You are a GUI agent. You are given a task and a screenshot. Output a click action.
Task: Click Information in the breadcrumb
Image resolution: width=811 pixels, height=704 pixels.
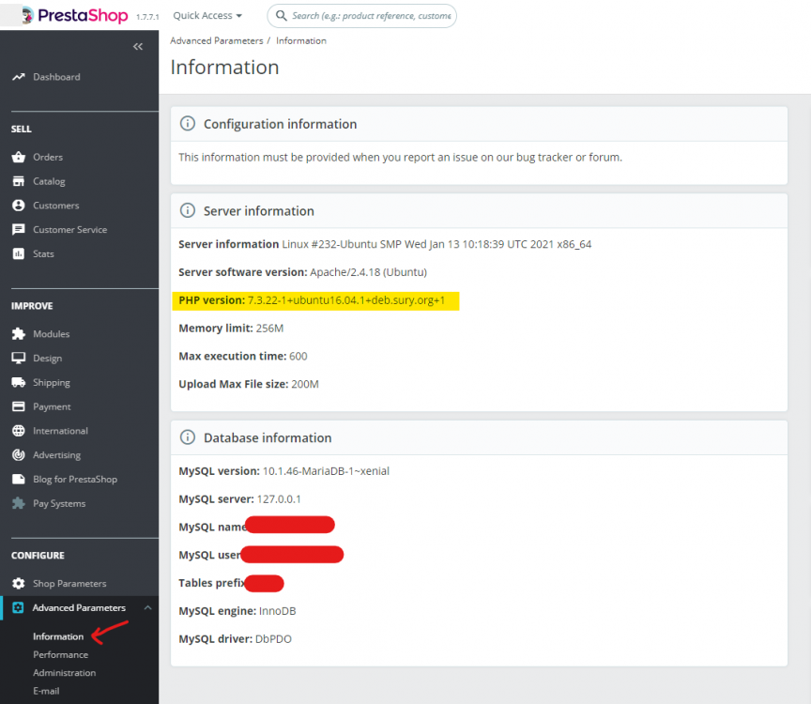click(x=301, y=40)
